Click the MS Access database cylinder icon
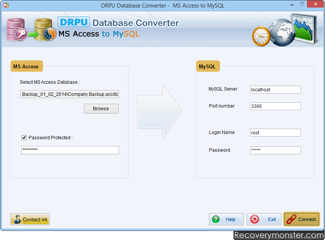The height and width of the screenshot is (240, 325). point(17,29)
